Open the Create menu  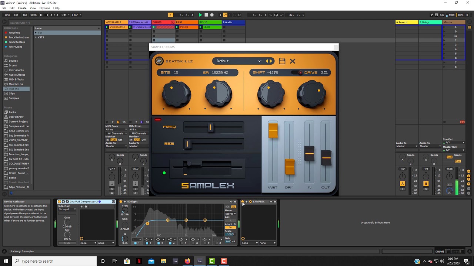pos(22,8)
